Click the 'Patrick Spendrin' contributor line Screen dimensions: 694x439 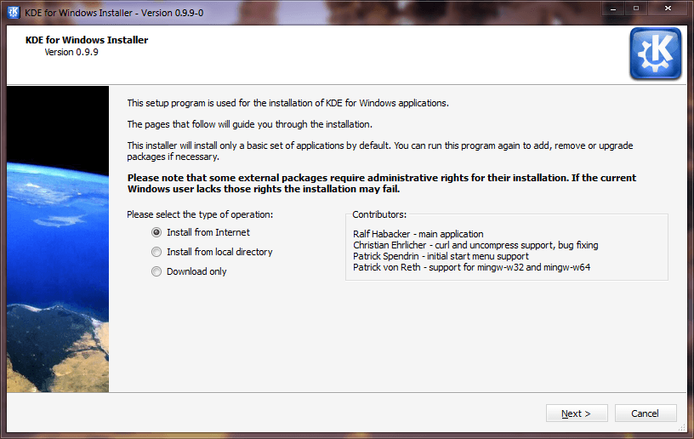[x=441, y=256]
